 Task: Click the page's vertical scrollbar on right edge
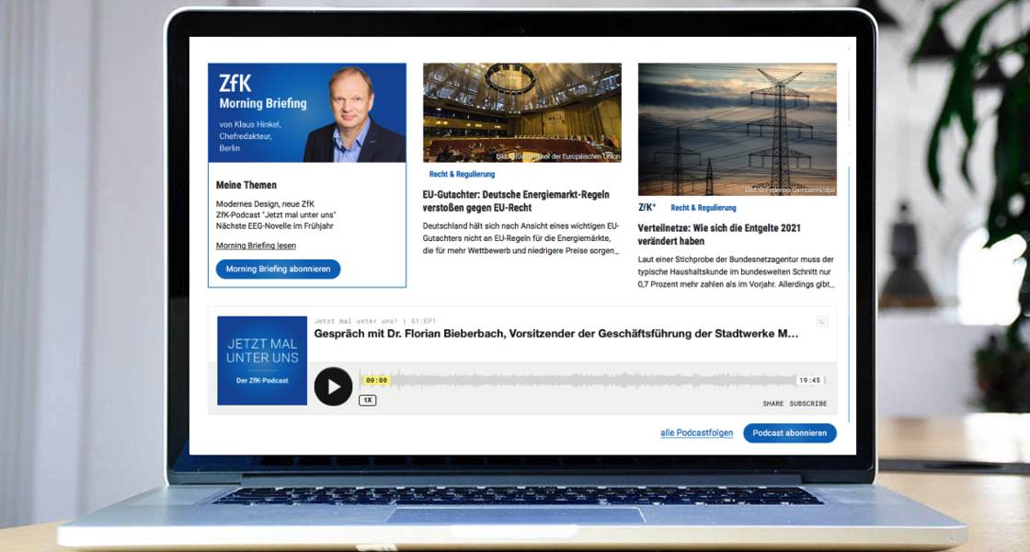tap(849, 294)
